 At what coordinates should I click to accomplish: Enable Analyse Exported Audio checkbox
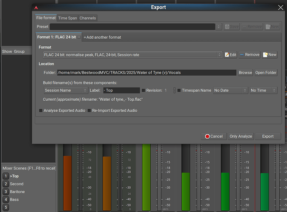pos(41,110)
